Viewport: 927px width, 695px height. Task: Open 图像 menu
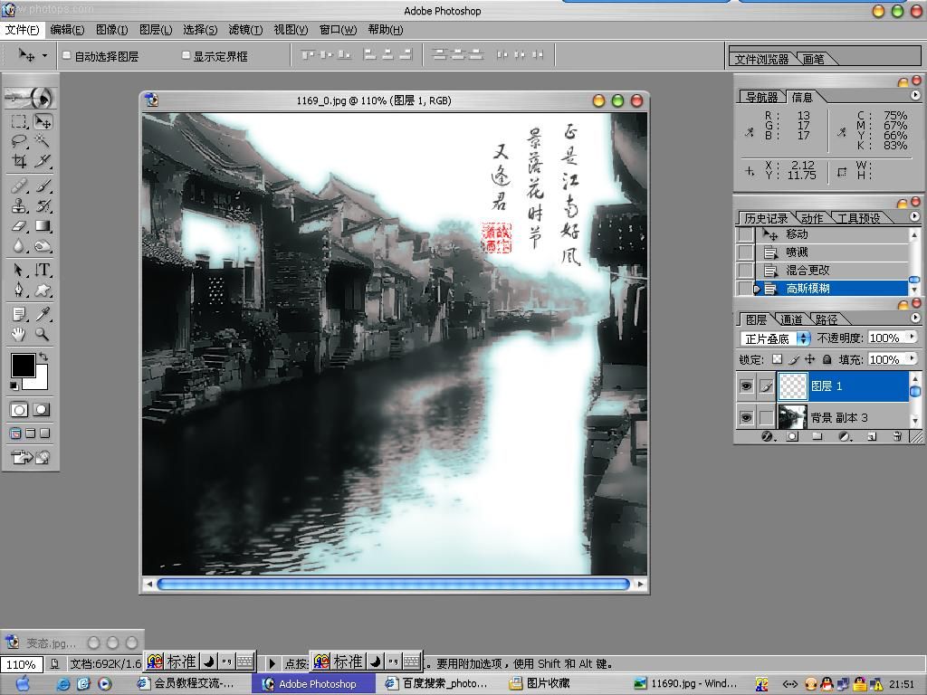pos(111,30)
